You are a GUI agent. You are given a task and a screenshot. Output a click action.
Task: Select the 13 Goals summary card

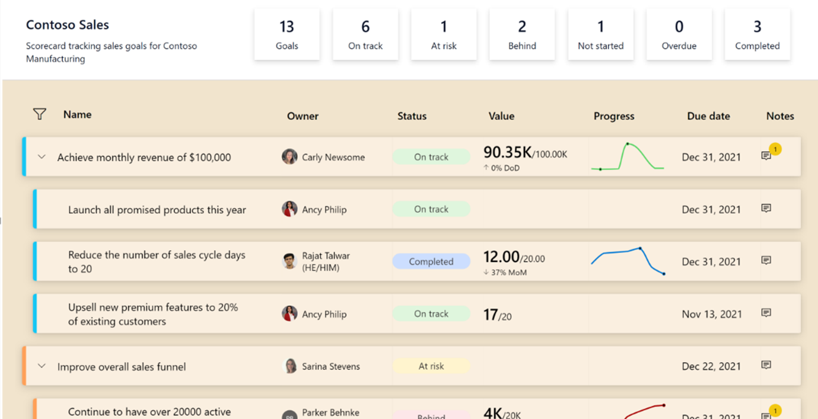click(287, 34)
